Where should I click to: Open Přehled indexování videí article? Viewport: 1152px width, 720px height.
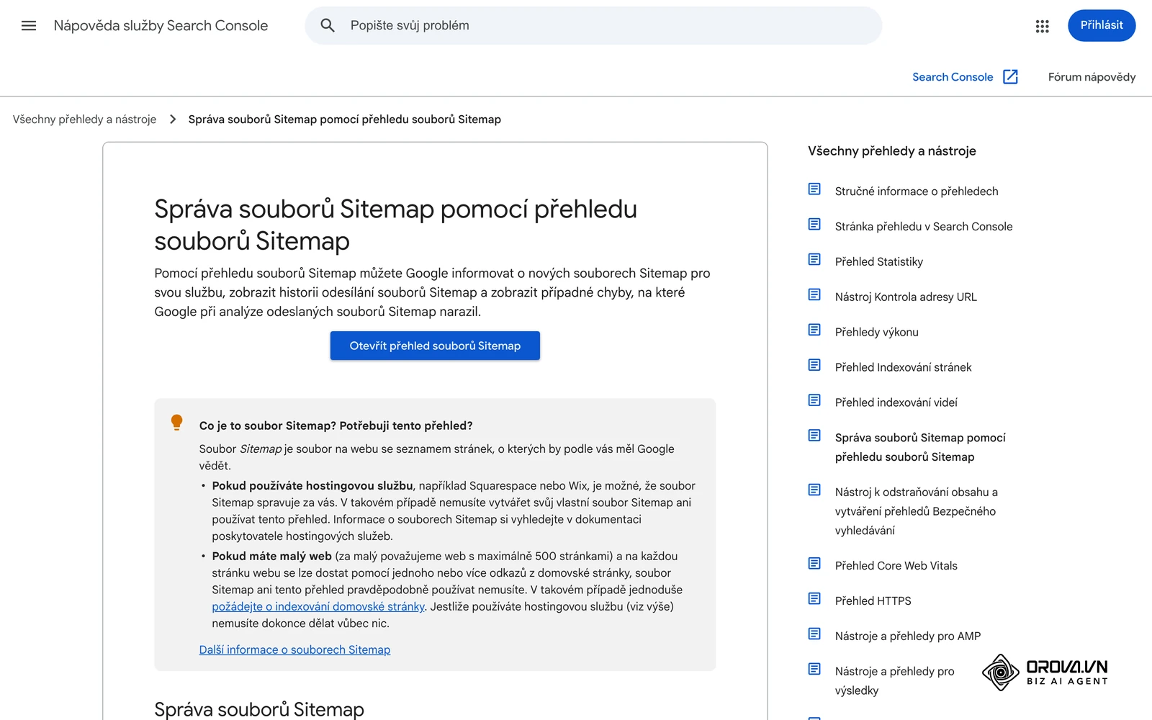pos(896,403)
